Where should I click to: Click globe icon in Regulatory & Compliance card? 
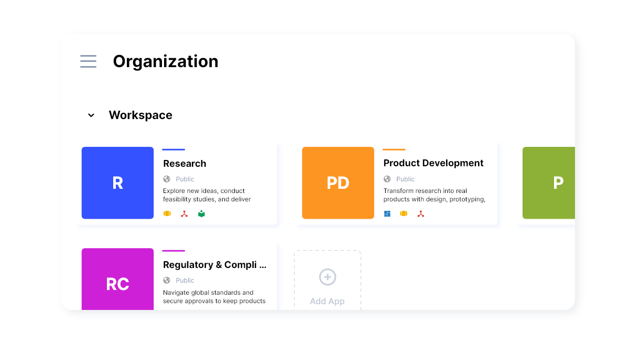(167, 280)
